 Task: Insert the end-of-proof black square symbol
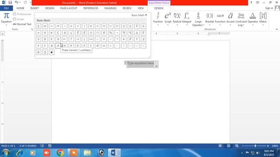(52, 52)
